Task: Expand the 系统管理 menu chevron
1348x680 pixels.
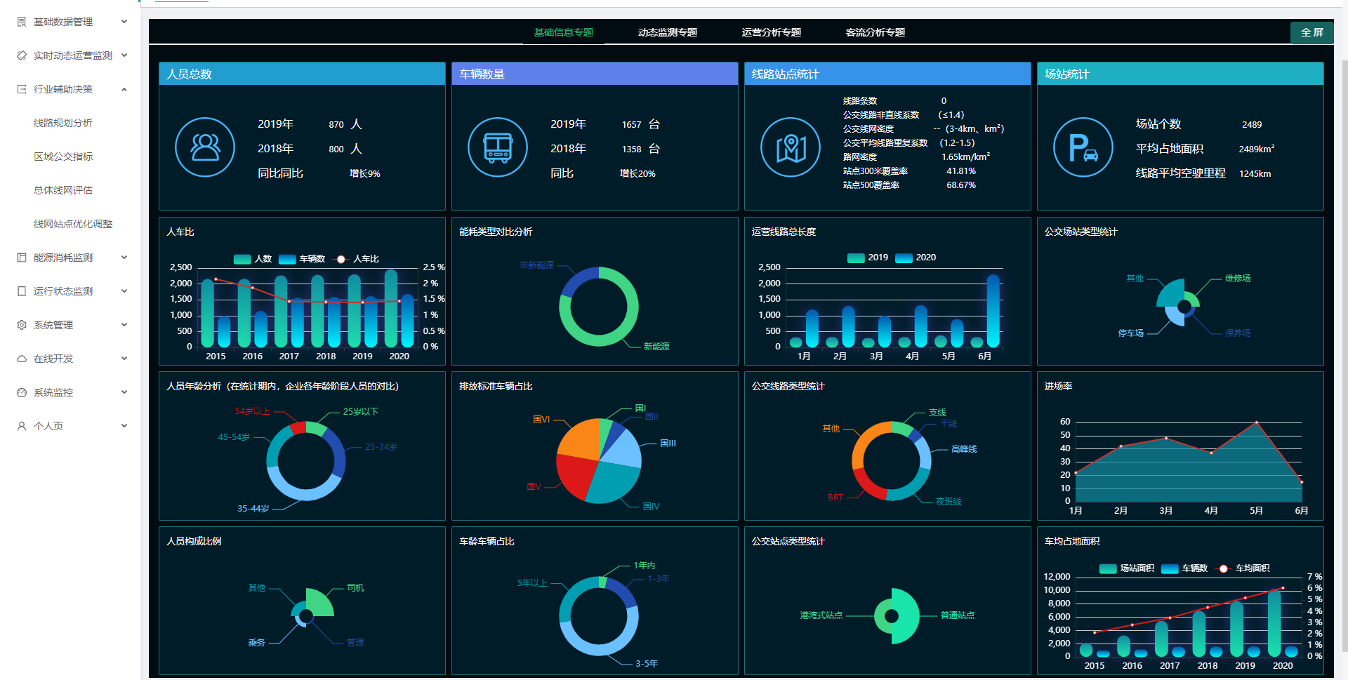Action: pyautogui.click(x=124, y=325)
